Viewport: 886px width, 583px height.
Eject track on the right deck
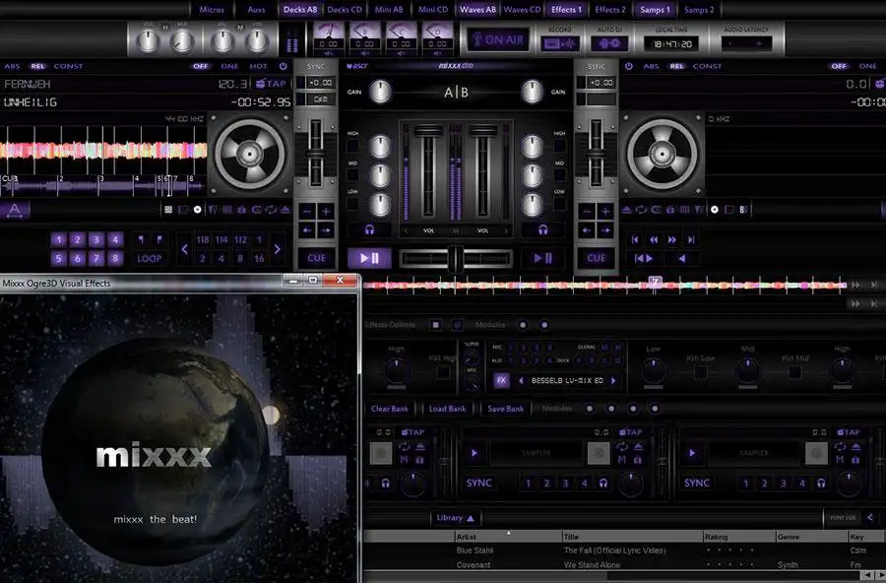[627, 210]
